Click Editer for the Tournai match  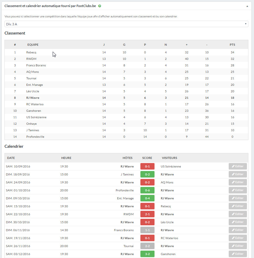coord(238,246)
